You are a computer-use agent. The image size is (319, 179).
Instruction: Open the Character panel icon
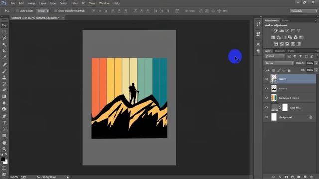(258, 44)
